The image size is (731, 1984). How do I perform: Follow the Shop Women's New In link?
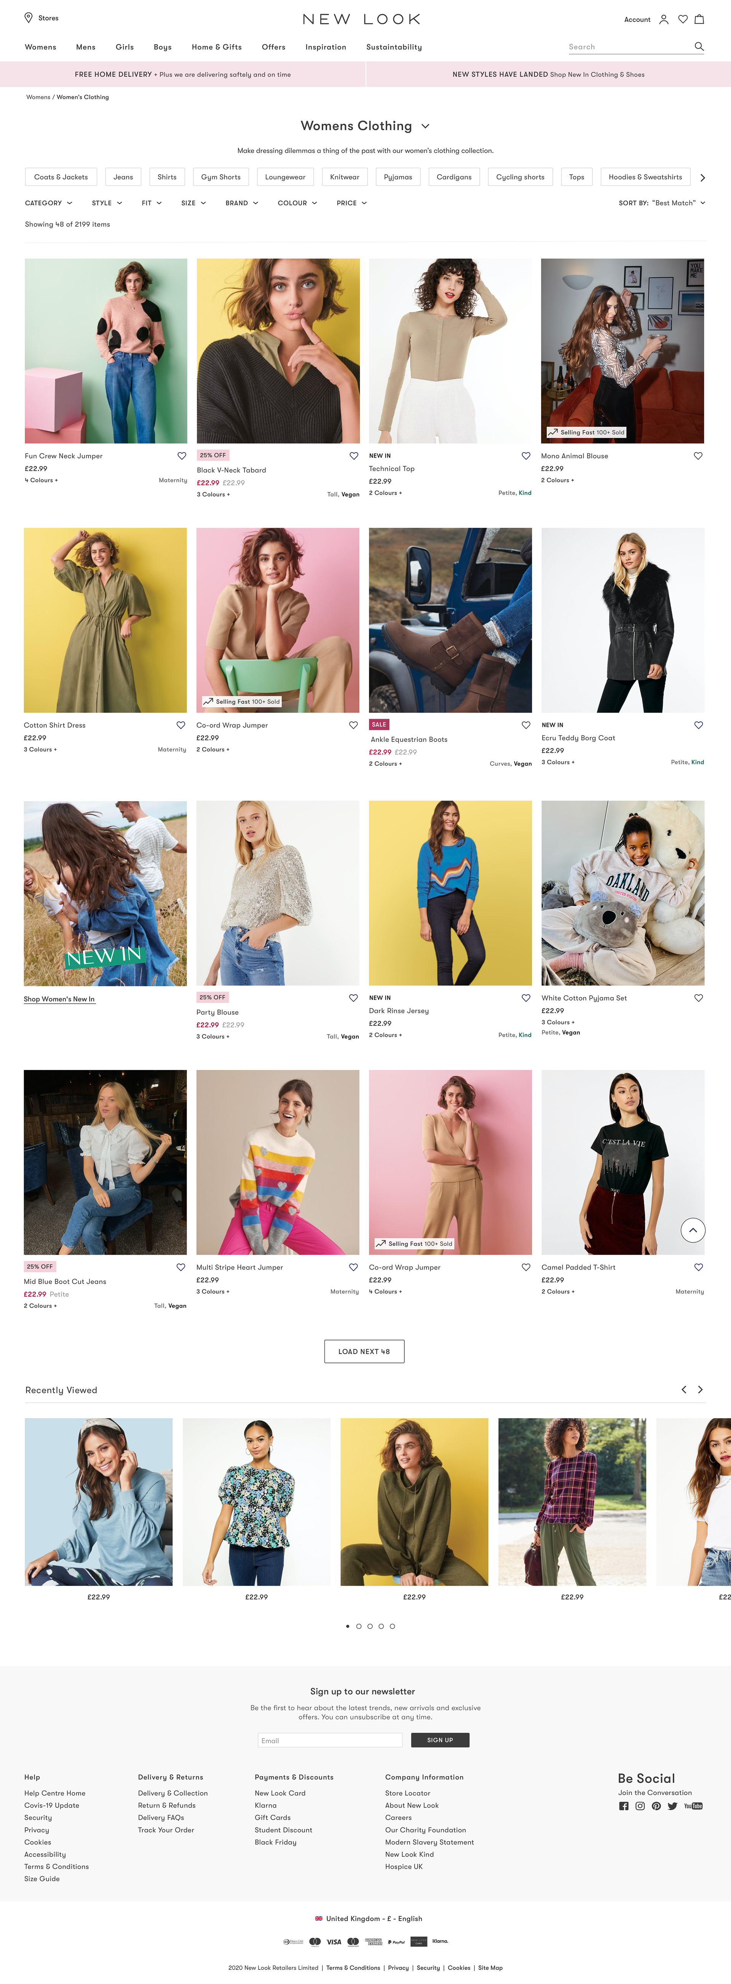pyautogui.click(x=59, y=999)
